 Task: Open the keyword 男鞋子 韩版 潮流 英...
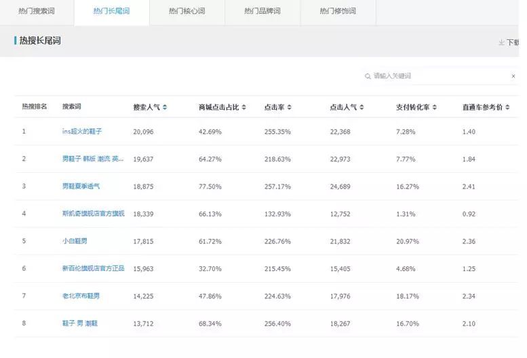(x=93, y=159)
